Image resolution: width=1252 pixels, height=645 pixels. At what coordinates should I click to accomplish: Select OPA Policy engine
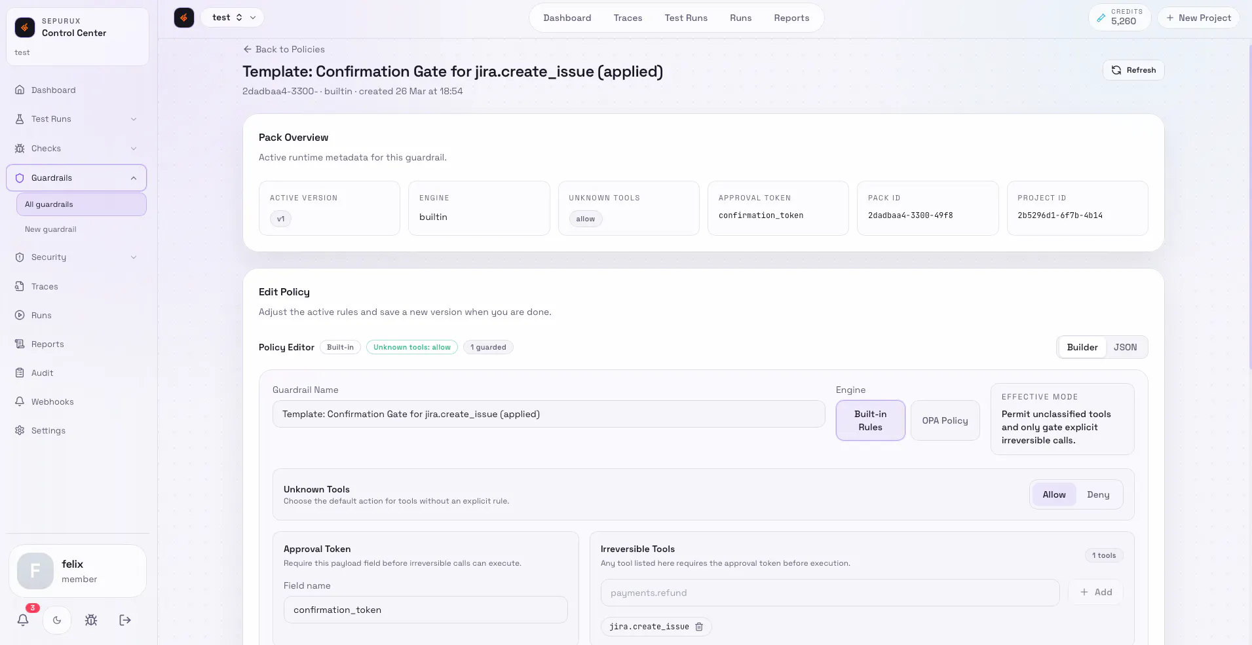click(945, 420)
